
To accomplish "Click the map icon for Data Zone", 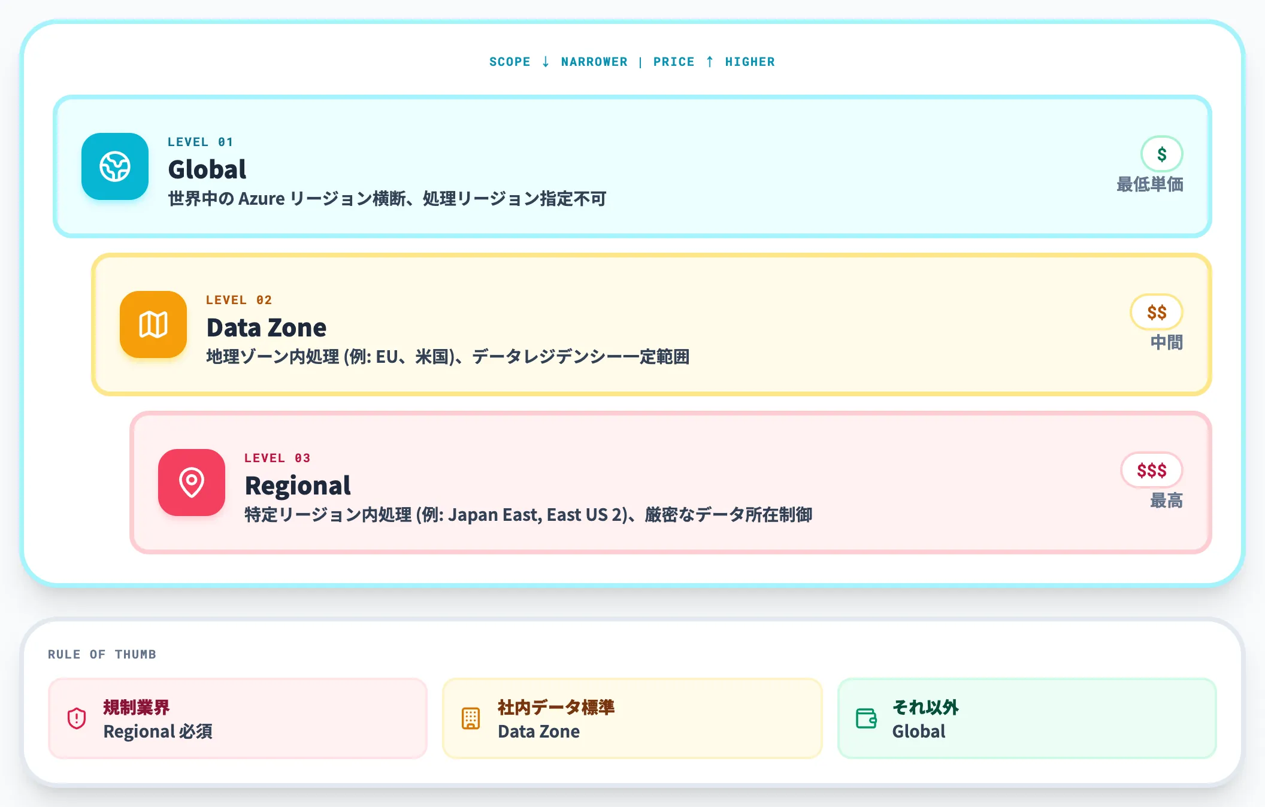I will [x=153, y=324].
